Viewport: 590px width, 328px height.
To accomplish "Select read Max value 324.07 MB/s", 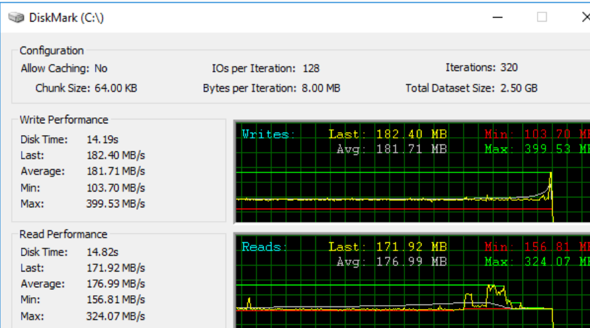I will coord(115,316).
